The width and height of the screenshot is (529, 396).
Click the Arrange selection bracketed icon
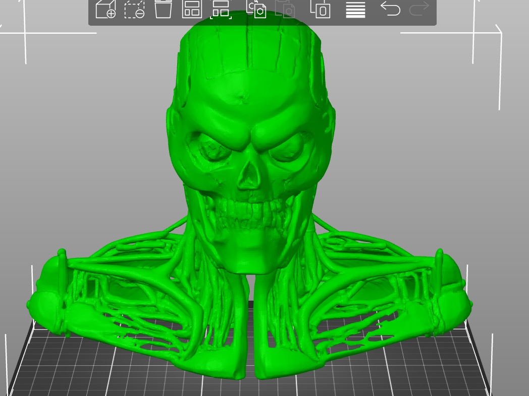click(221, 9)
